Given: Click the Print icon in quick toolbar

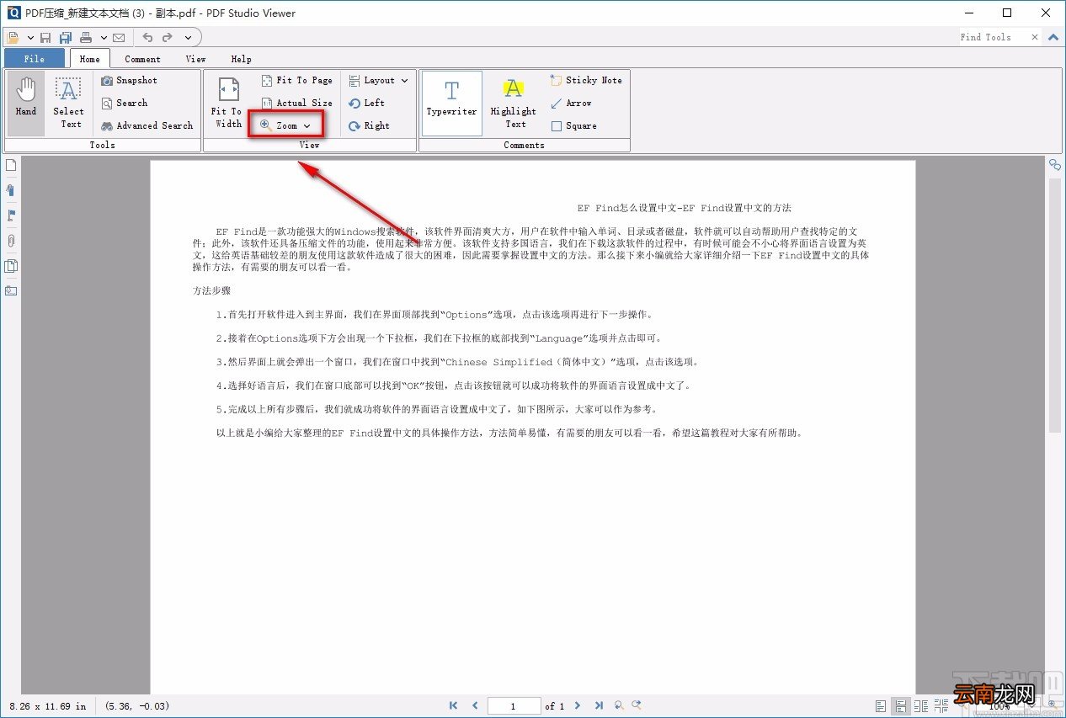Looking at the screenshot, I should click(86, 37).
